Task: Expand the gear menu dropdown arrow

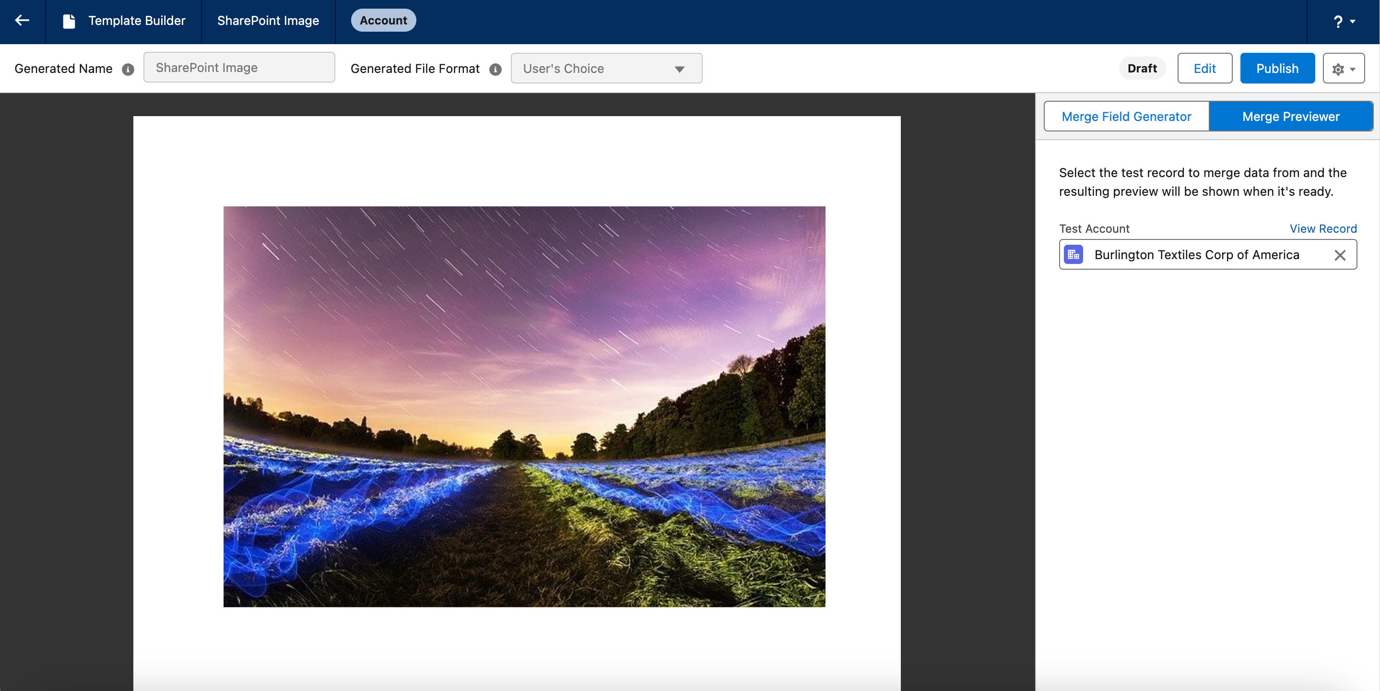Action: [1353, 69]
